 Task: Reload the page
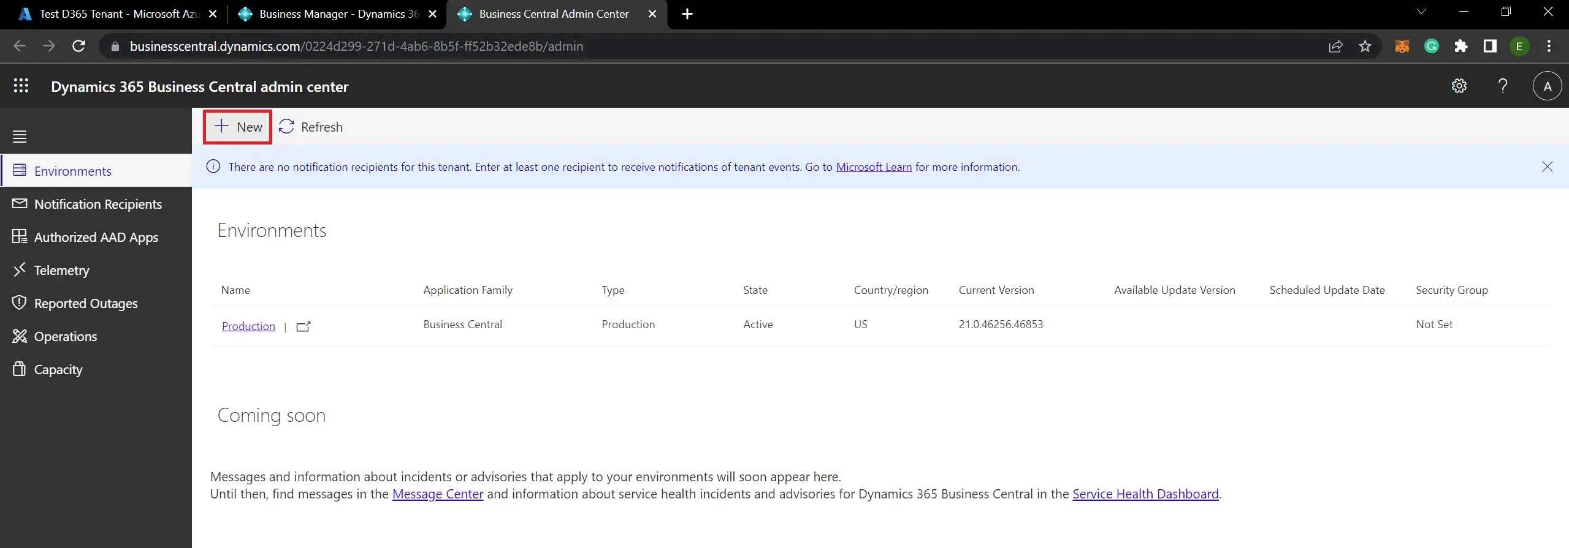[78, 46]
